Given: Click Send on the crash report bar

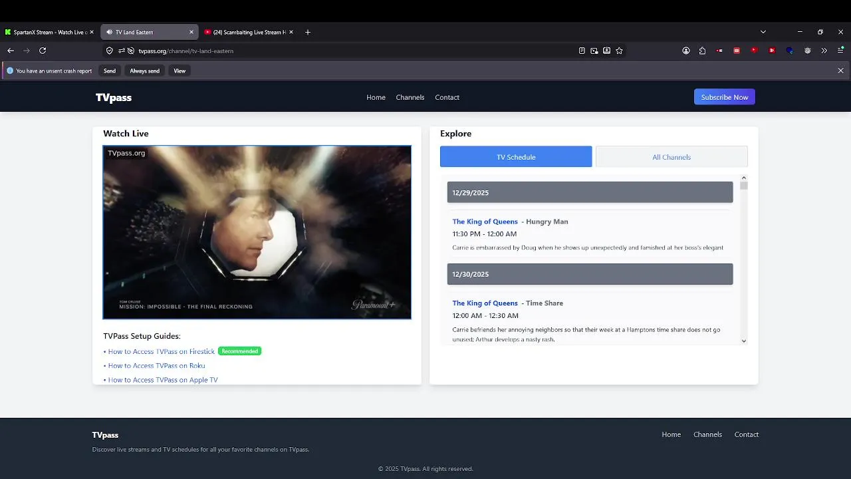Looking at the screenshot, I should click(x=110, y=71).
